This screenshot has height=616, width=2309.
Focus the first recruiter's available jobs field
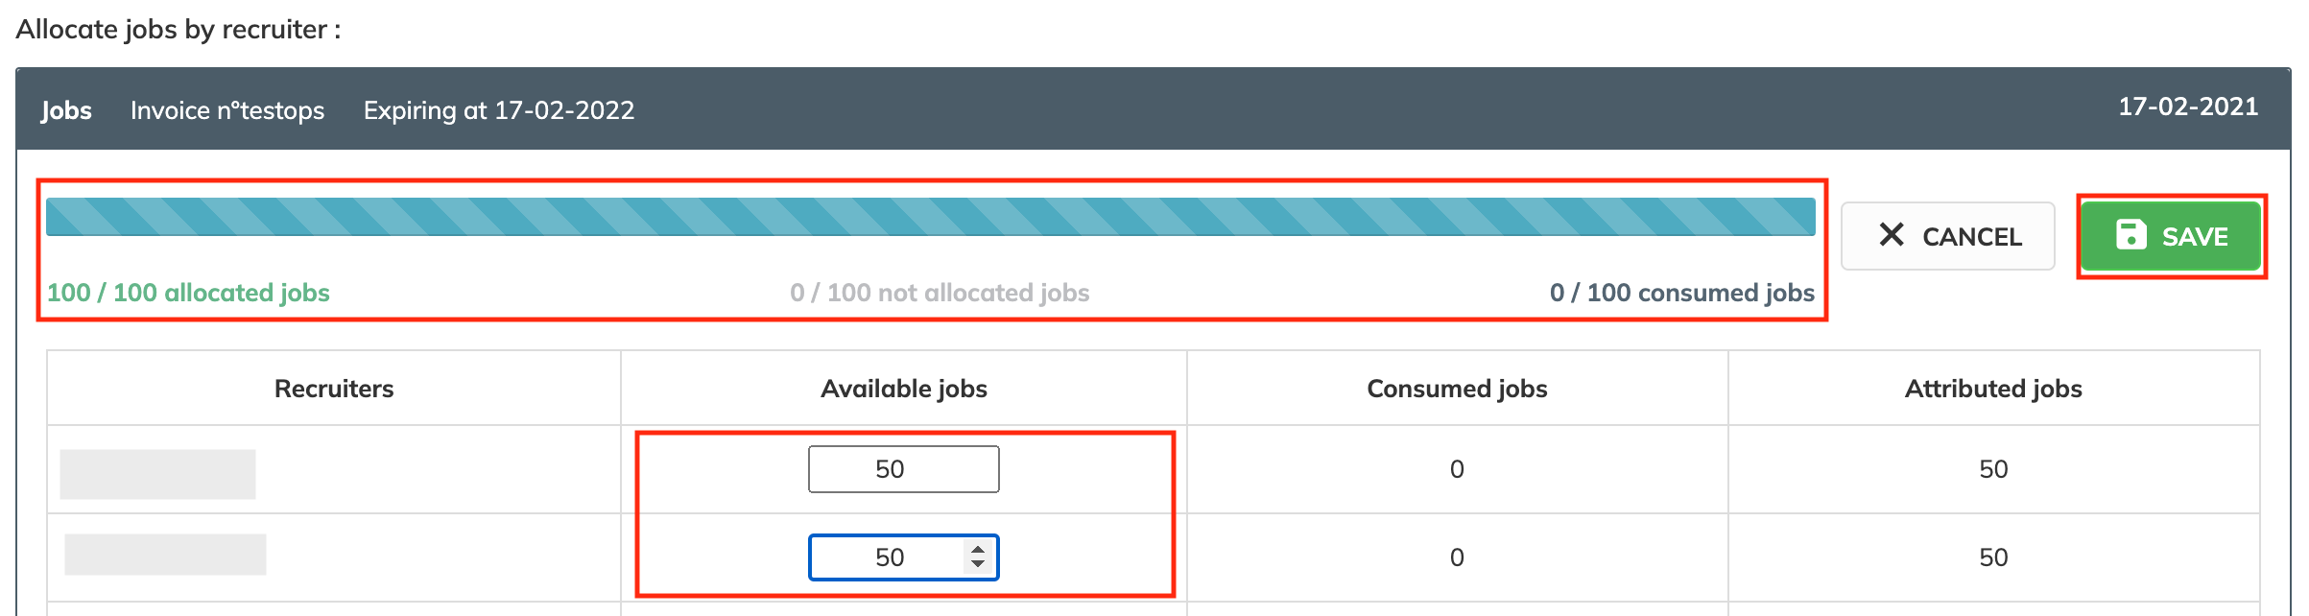903,469
